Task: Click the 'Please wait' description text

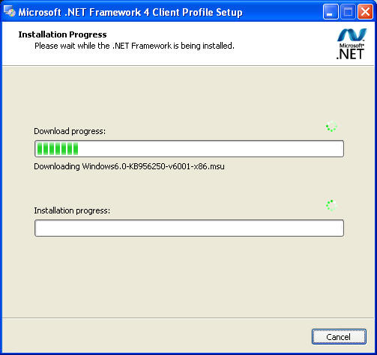Action: [134, 46]
